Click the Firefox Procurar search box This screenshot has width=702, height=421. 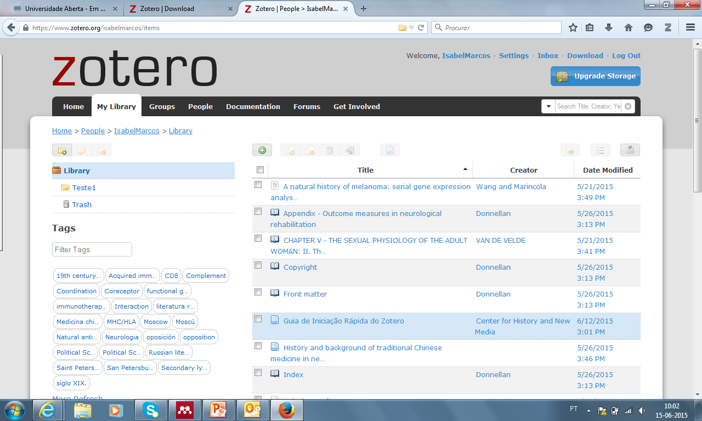pos(496,27)
